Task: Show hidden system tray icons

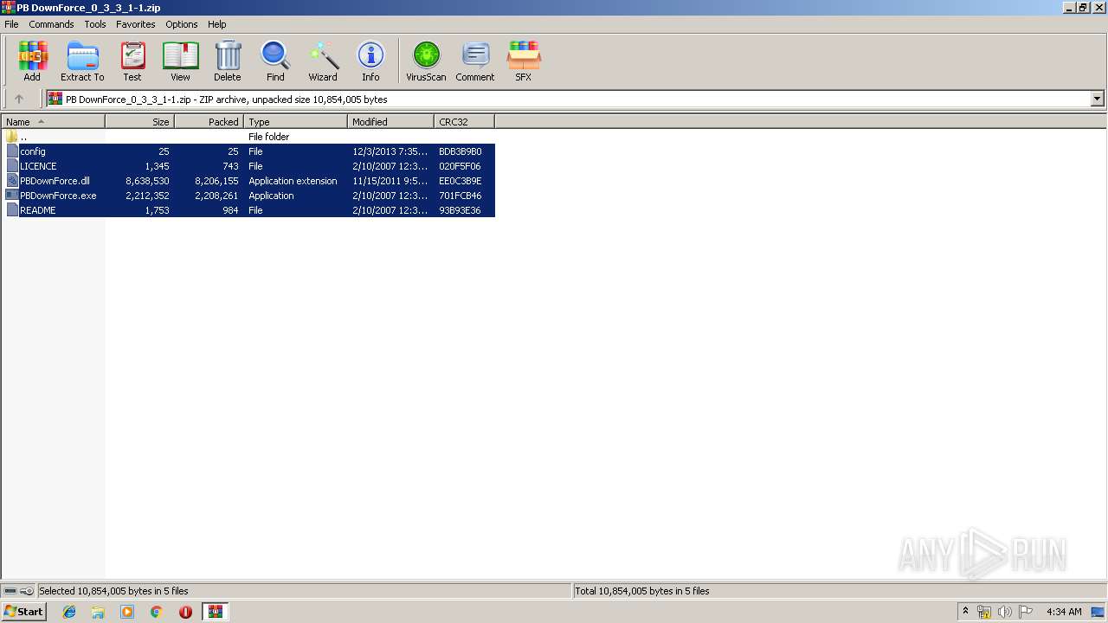Action: (x=965, y=612)
